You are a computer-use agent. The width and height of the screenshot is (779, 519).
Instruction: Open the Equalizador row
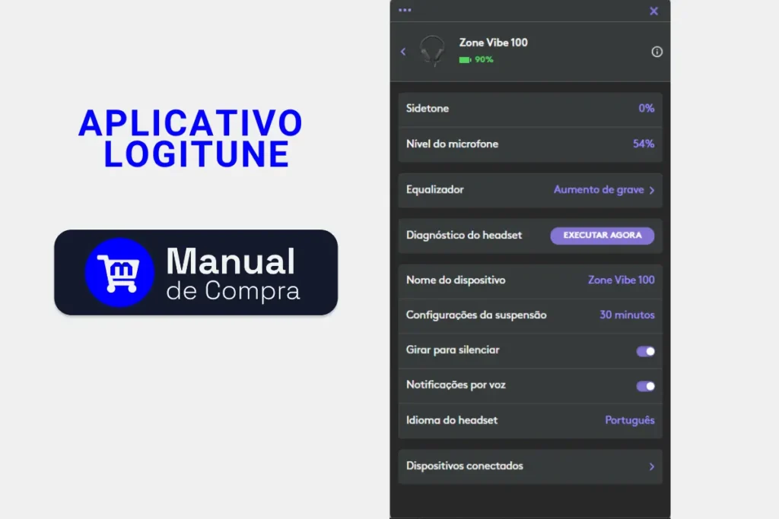click(x=530, y=190)
